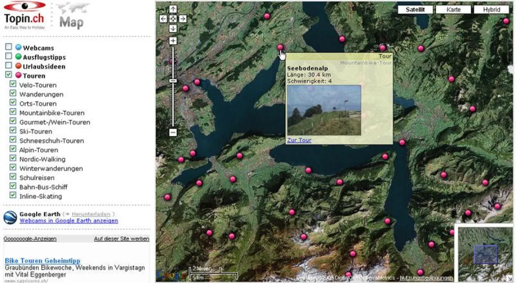Click the center/reset map view icon
This screenshot has width=516, height=283.
point(173,18)
